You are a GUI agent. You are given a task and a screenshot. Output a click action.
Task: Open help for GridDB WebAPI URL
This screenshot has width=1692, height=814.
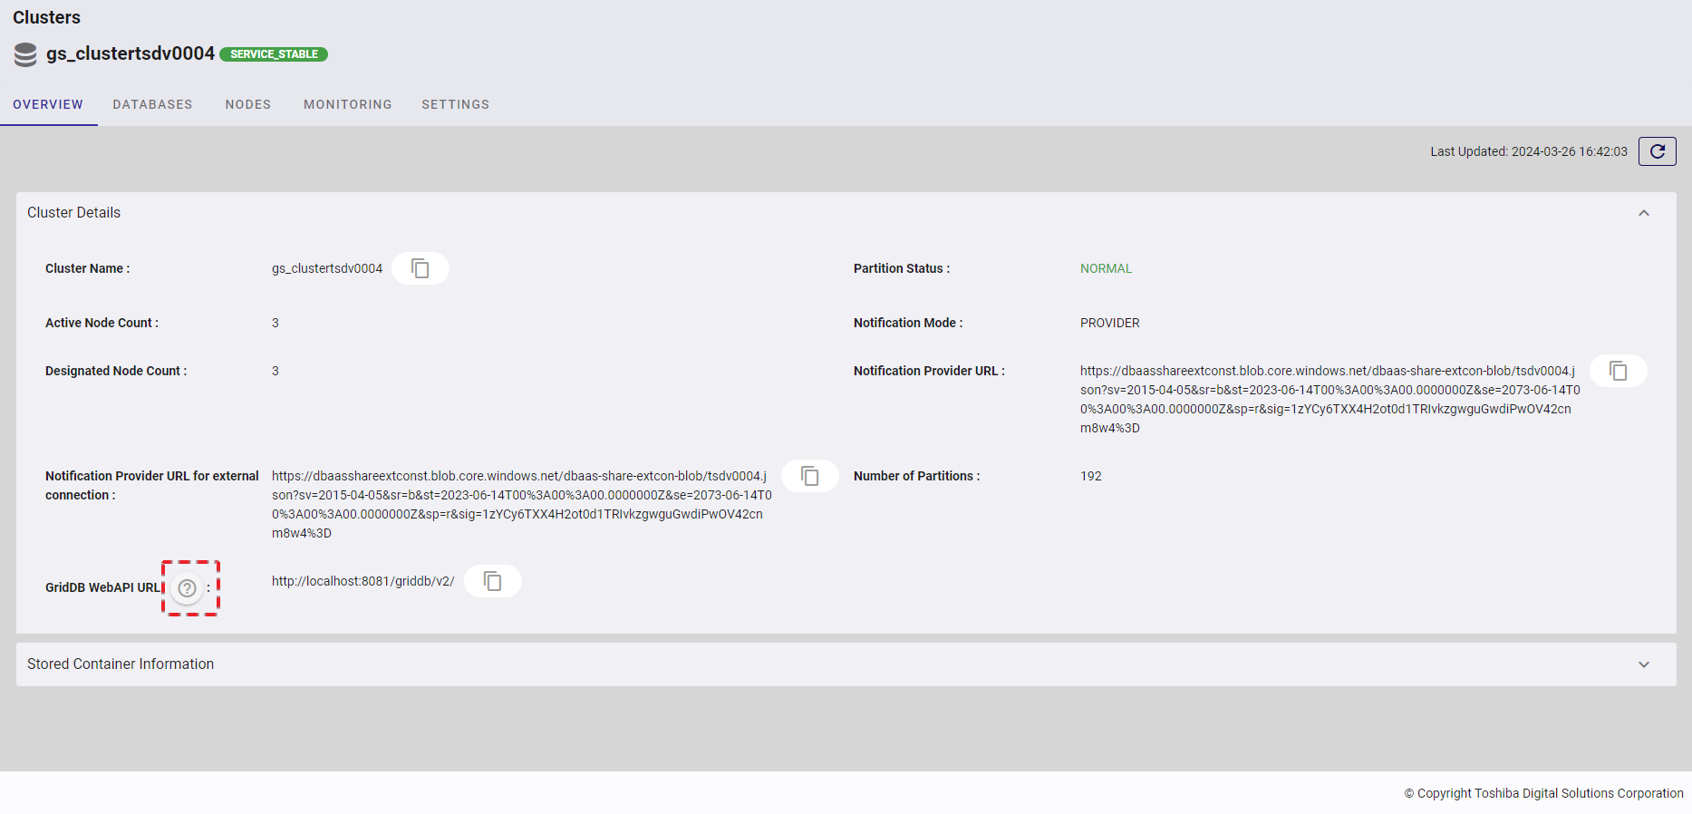tap(188, 588)
